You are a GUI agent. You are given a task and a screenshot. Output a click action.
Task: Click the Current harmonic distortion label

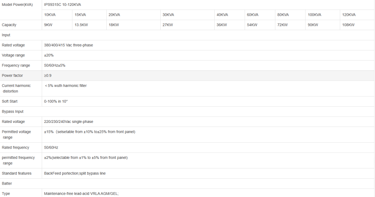pyautogui.click(x=16, y=88)
